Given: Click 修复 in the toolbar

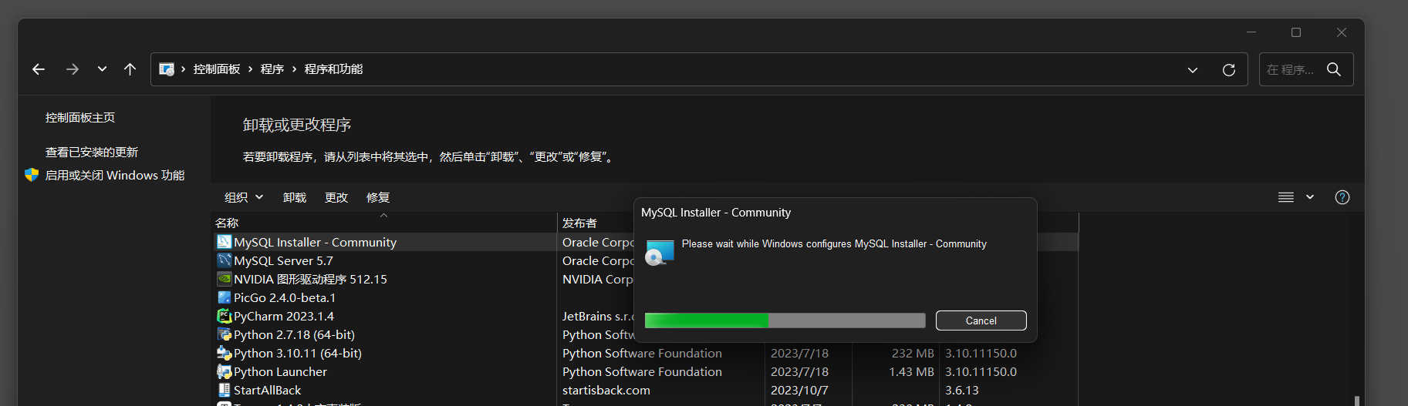Looking at the screenshot, I should point(378,197).
